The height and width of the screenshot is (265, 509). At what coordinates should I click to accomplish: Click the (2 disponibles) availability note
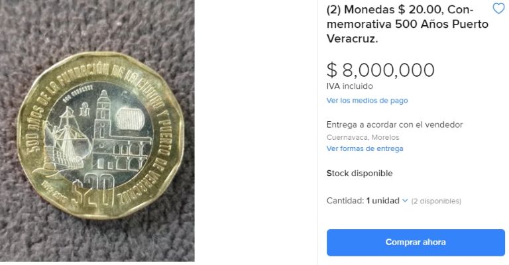coord(436,201)
